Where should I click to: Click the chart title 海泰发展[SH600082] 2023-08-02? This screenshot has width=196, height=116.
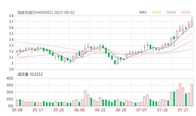tap(46, 13)
